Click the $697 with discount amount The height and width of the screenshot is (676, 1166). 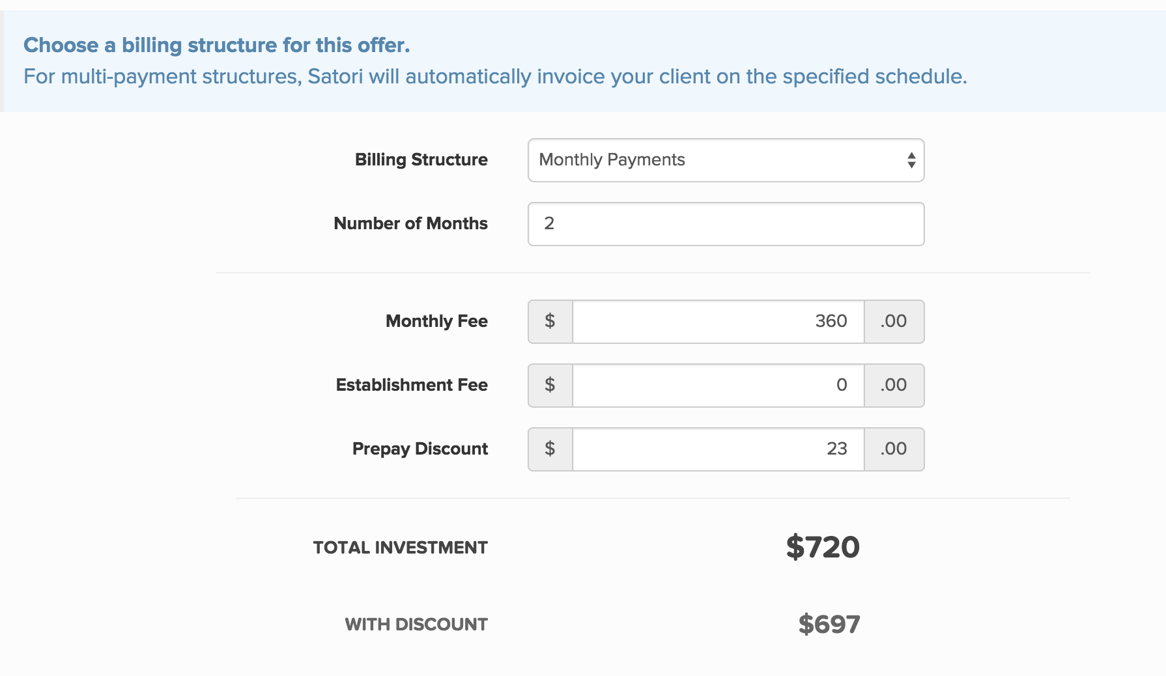829,625
